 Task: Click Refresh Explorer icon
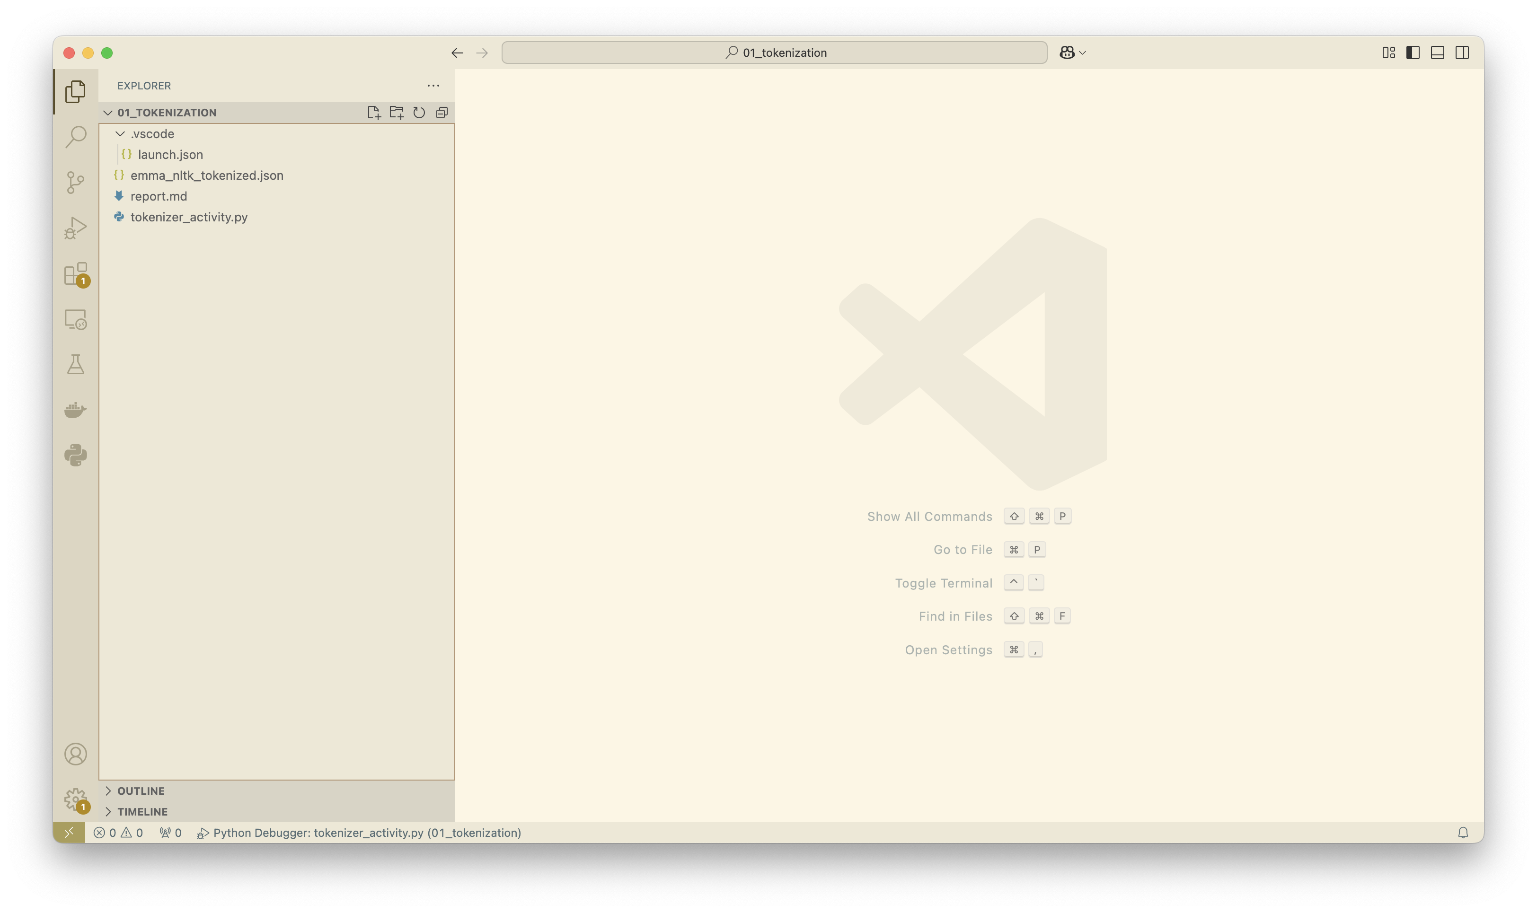[419, 113]
